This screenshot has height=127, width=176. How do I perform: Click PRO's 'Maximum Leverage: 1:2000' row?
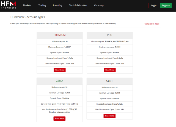coord(110,47)
